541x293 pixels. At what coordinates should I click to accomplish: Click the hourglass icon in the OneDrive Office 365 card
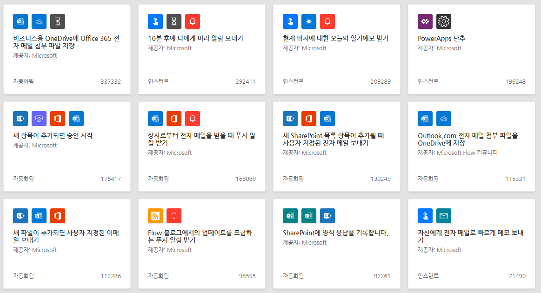pos(58,21)
